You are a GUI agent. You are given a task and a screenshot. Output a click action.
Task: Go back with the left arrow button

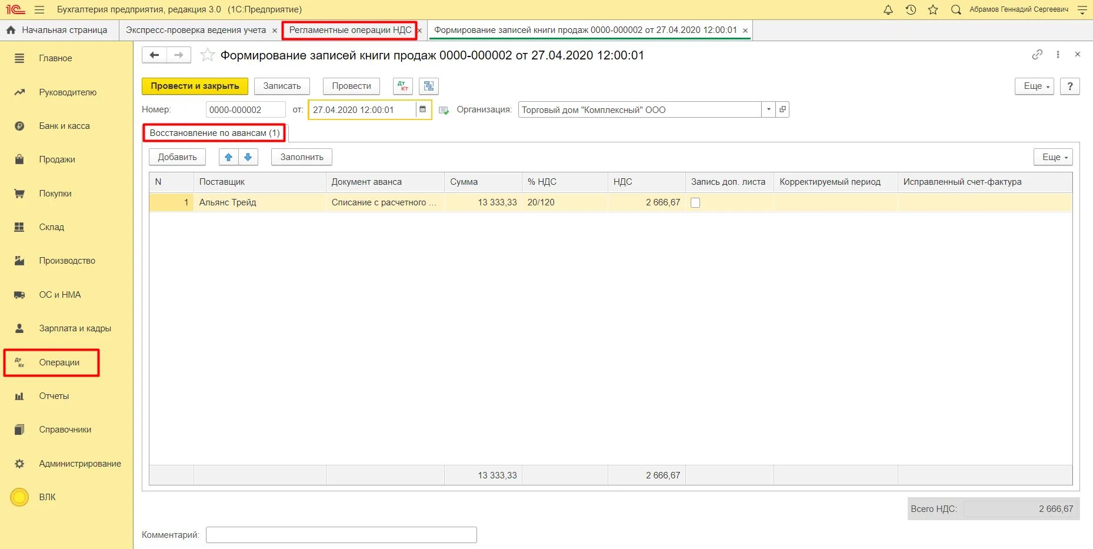[x=154, y=55]
